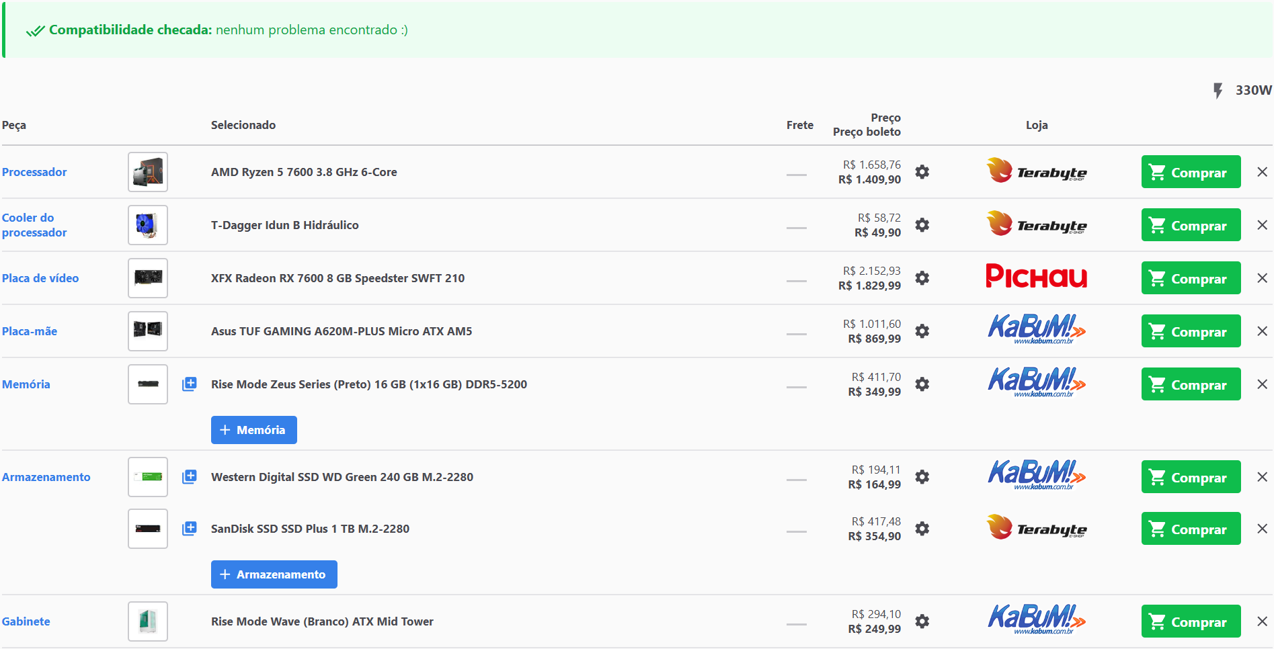Open settings gear for Rise Mode Zeus memory

(x=922, y=384)
